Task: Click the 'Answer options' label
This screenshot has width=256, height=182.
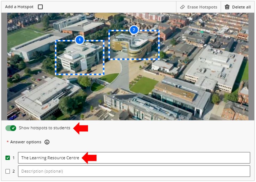Action: 26,142
